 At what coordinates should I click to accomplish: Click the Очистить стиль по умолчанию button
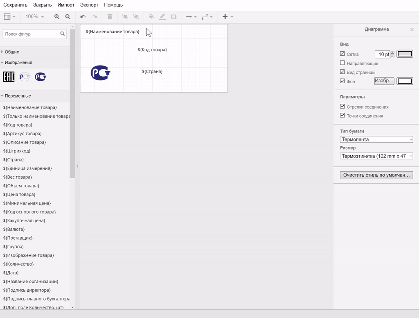coord(376,175)
